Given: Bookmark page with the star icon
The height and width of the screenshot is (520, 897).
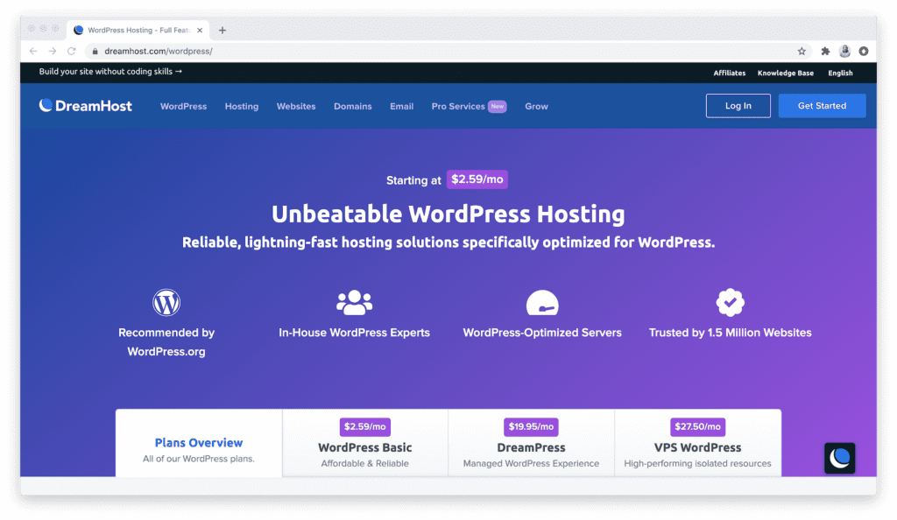Looking at the screenshot, I should click(802, 52).
